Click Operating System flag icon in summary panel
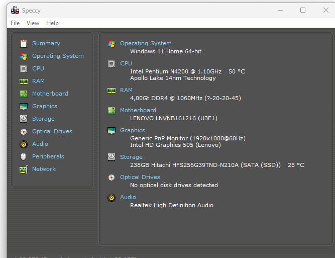Screen dimensions: 335x258 coord(111,44)
